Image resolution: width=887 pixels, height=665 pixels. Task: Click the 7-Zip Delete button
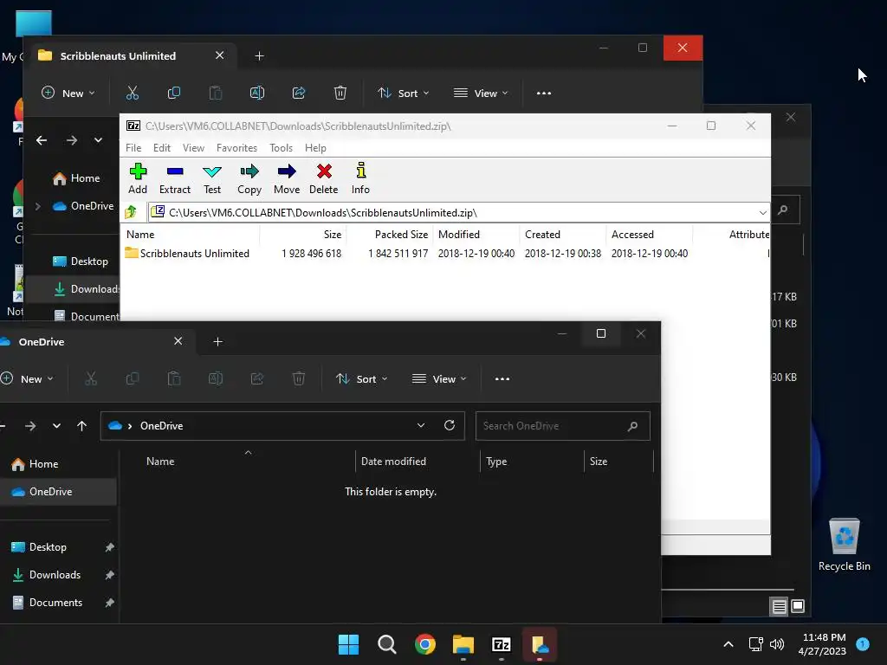pos(324,178)
